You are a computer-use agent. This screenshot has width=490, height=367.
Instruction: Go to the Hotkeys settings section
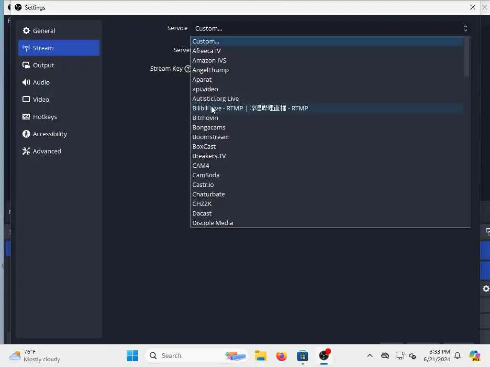click(x=58, y=117)
